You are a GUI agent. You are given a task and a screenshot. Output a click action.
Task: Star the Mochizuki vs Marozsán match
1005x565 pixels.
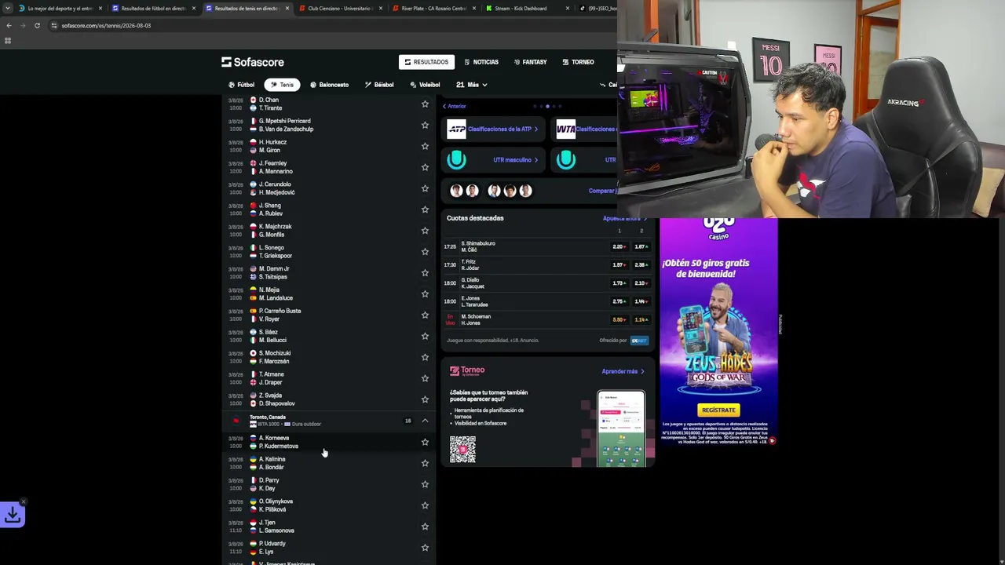[x=425, y=357]
